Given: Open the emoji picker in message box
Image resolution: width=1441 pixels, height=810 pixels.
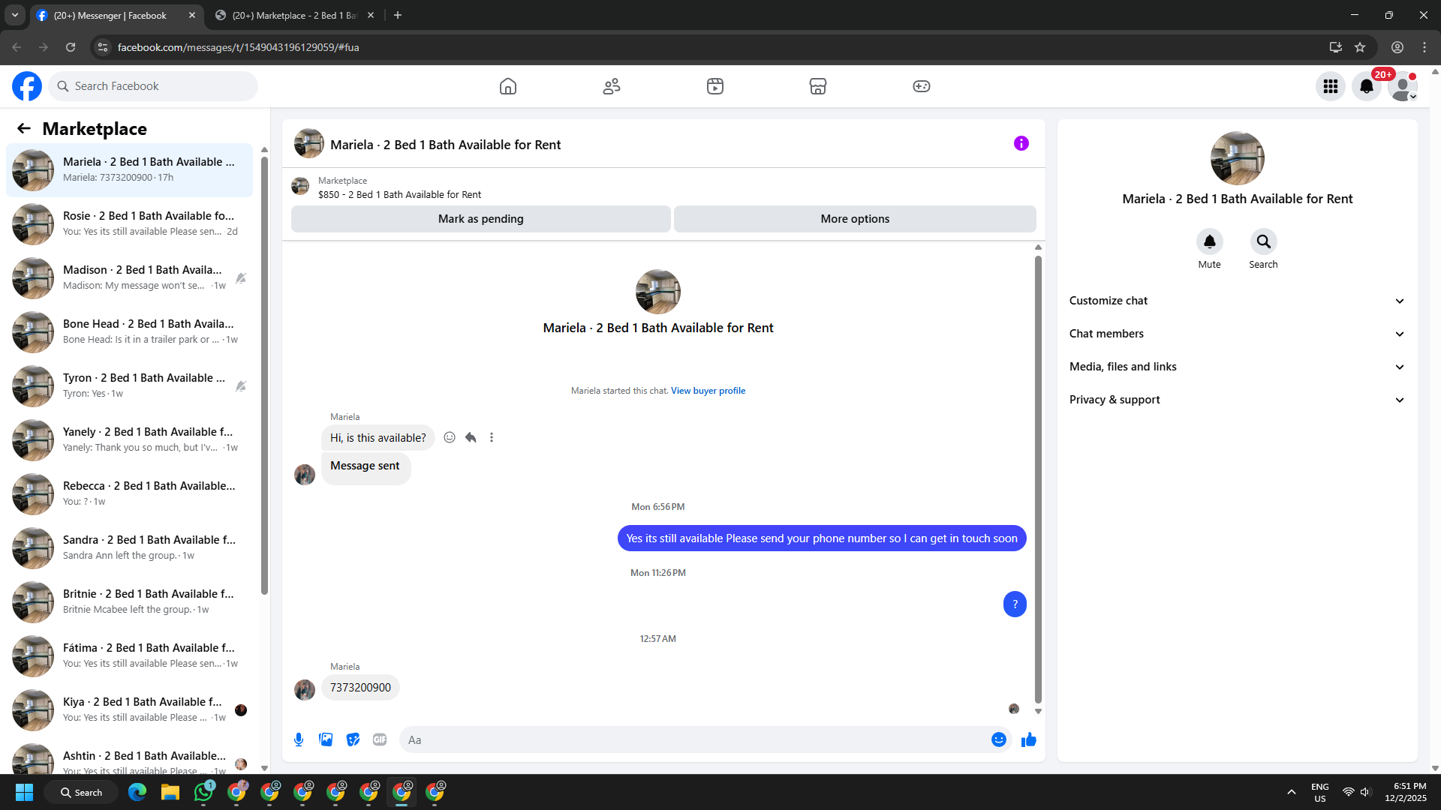Looking at the screenshot, I should tap(998, 739).
